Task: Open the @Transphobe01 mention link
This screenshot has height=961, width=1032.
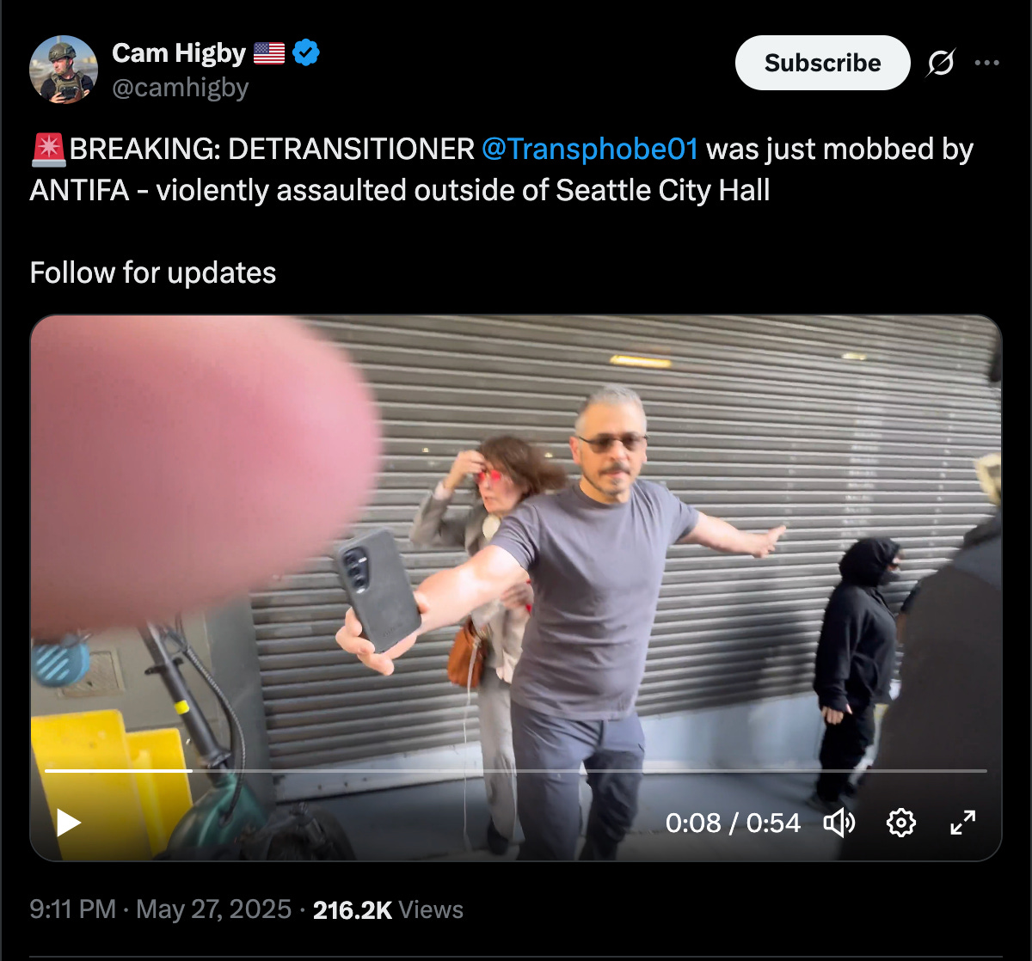Action: pos(590,149)
